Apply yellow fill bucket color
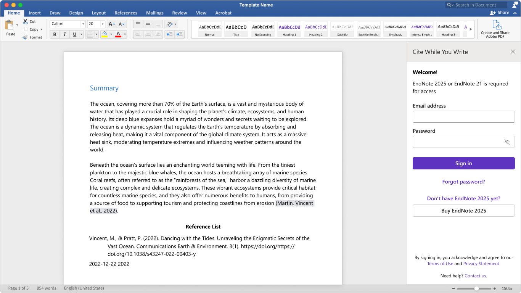 [105, 34]
